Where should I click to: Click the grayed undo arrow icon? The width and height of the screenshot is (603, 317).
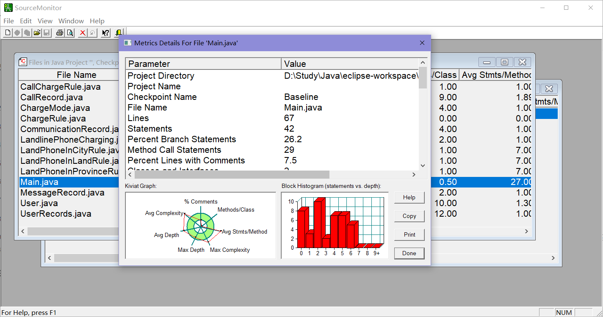click(x=92, y=33)
